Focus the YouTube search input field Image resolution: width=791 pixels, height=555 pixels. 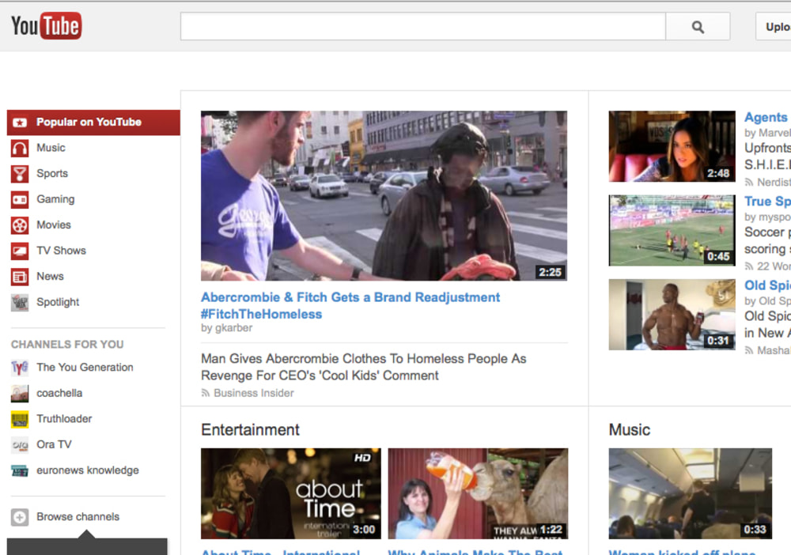pos(422,26)
